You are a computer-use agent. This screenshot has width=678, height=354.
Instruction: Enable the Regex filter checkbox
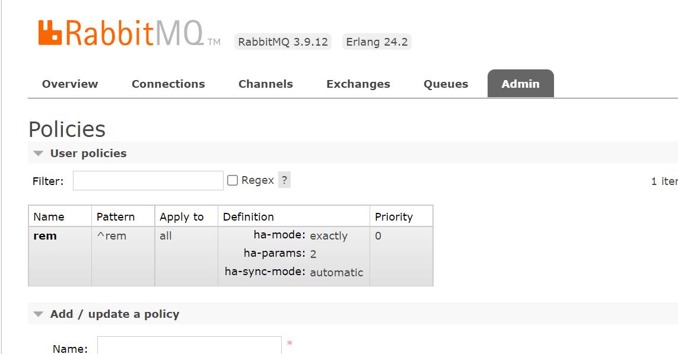(233, 180)
